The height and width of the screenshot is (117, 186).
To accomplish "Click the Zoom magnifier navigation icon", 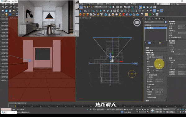I will coord(178,109).
